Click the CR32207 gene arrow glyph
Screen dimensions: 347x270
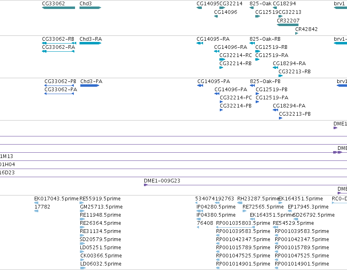coord(288,25)
